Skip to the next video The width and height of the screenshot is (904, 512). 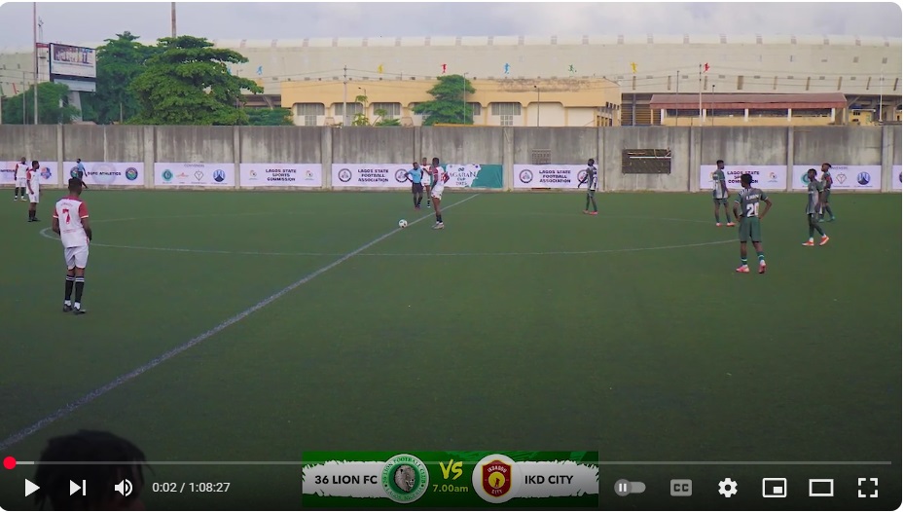coord(78,488)
